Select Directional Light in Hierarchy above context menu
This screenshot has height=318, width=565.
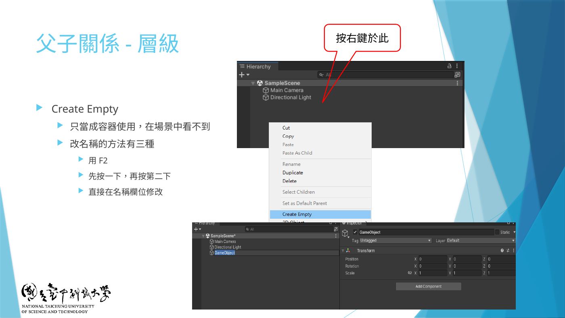pos(291,98)
